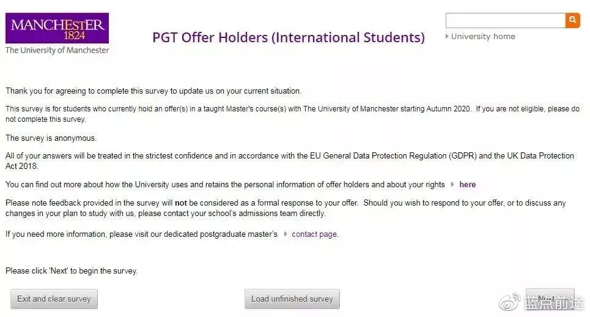Click the 'Thank you for agreeing' opening sentence
This screenshot has height=317, width=590.
[153, 91]
